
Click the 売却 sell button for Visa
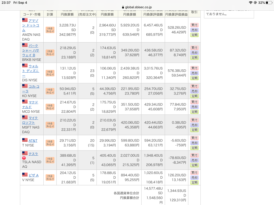(x=194, y=178)
